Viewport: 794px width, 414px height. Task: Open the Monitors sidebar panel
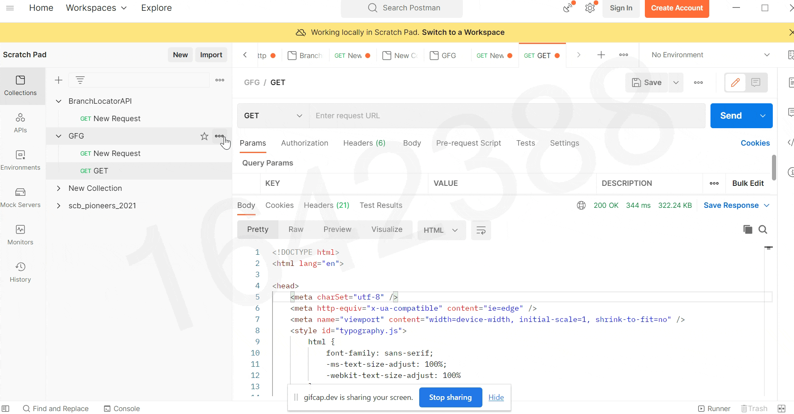click(20, 235)
